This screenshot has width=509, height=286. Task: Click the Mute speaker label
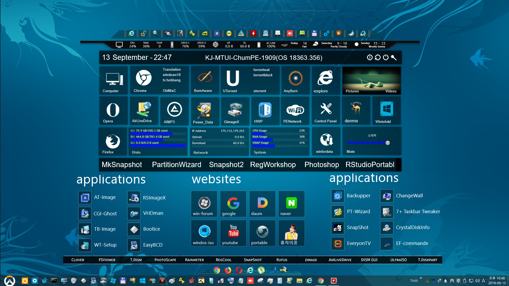350,151
